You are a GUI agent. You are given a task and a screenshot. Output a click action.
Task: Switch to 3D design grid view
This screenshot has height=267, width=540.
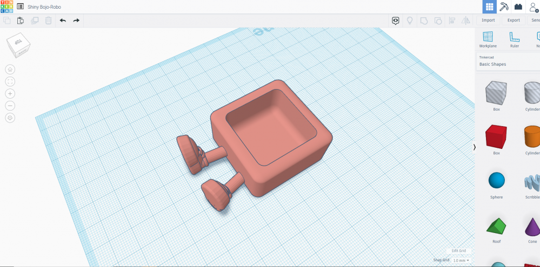489,7
